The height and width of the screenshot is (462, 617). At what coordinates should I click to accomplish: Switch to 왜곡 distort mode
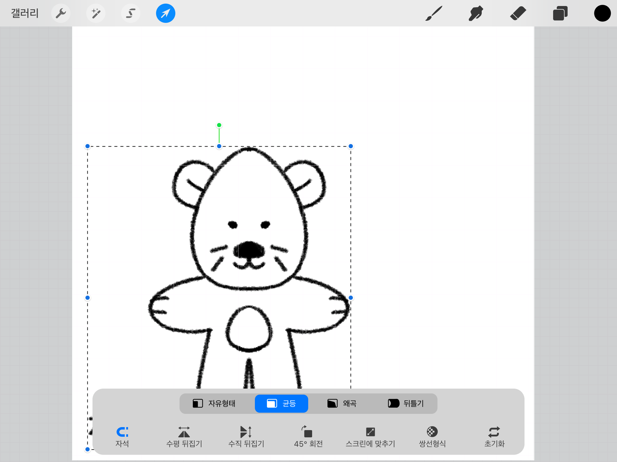[342, 403]
